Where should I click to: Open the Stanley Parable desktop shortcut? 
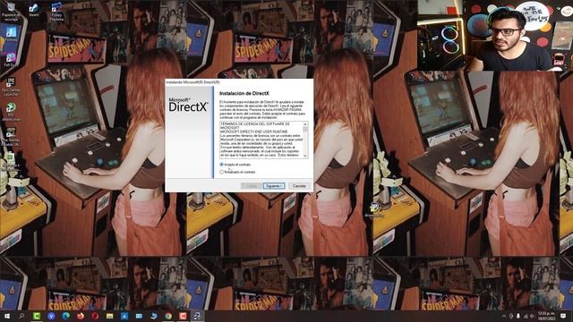click(x=11, y=137)
